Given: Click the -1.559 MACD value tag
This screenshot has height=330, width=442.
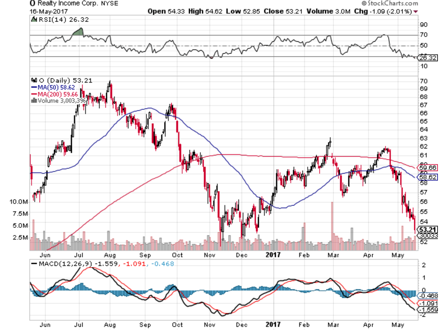Looking at the screenshot, I should tap(428, 310).
